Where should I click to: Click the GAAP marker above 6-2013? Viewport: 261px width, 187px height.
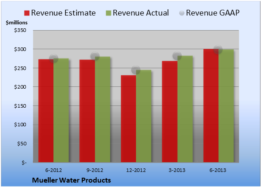pyautogui.click(x=218, y=49)
